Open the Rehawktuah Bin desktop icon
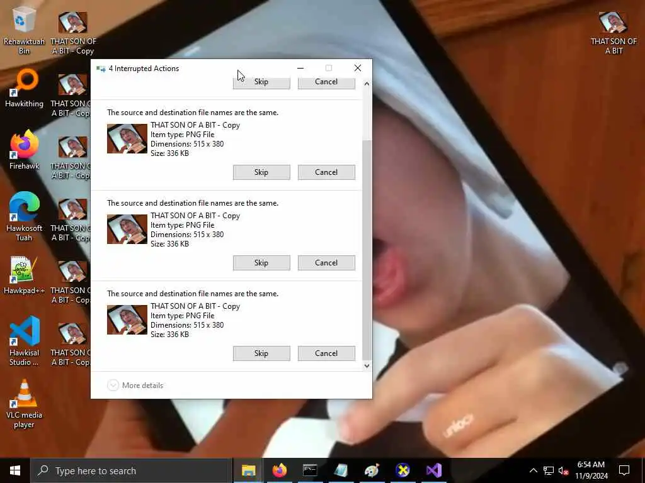This screenshot has width=645, height=483. click(24, 31)
